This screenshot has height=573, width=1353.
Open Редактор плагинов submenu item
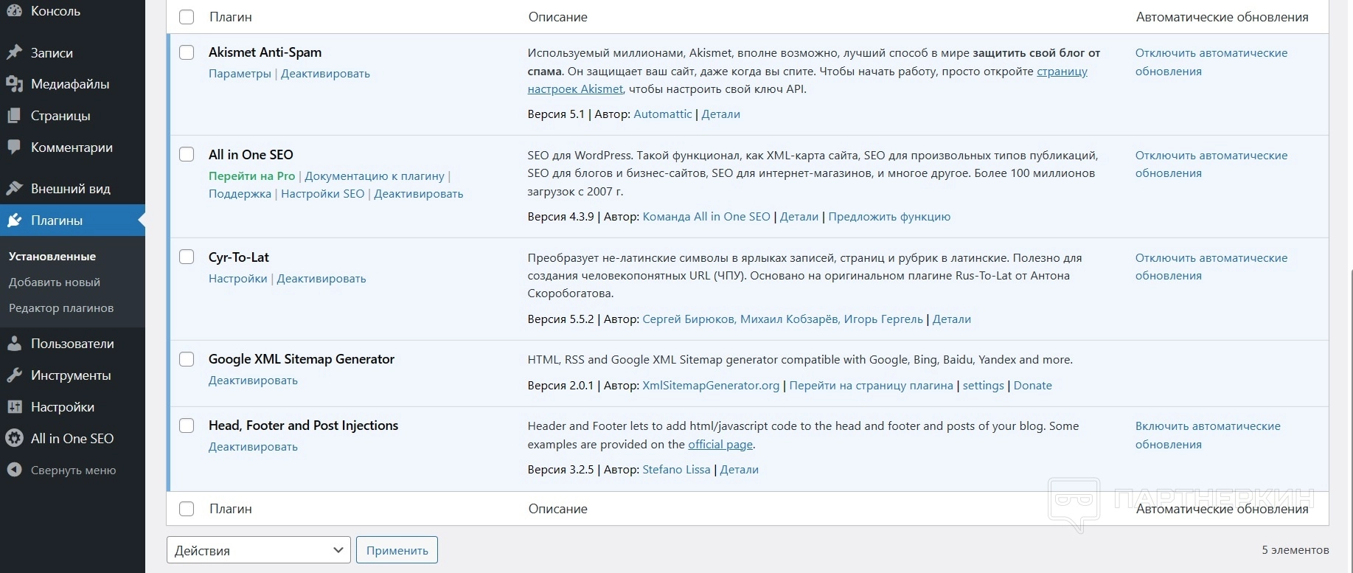tap(61, 308)
